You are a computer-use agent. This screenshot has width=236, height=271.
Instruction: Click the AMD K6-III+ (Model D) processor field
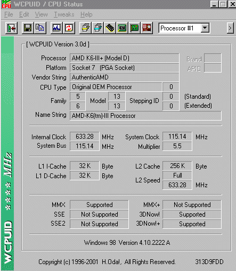coord(124,58)
